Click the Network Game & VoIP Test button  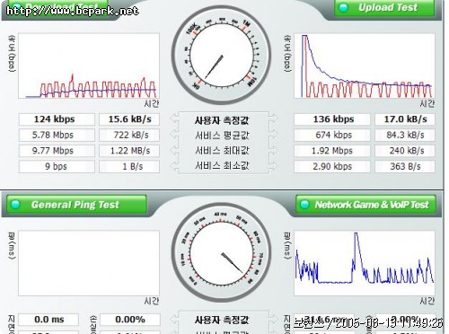pyautogui.click(x=365, y=205)
